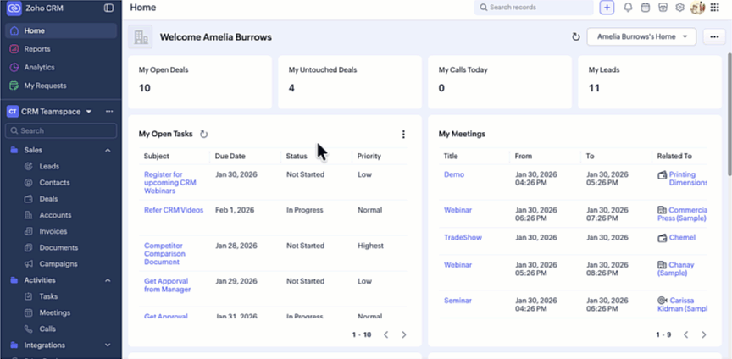This screenshot has height=359, width=732.
Task: Open the calendar icon in top bar
Action: point(645,8)
